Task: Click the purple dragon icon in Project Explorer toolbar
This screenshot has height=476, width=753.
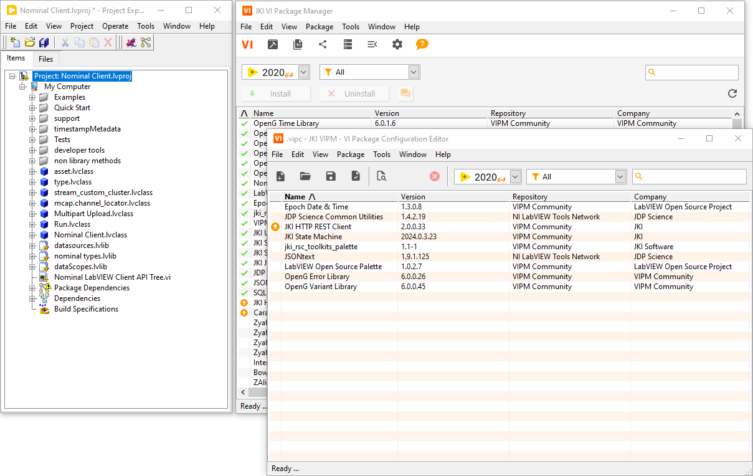Action: coord(131,42)
